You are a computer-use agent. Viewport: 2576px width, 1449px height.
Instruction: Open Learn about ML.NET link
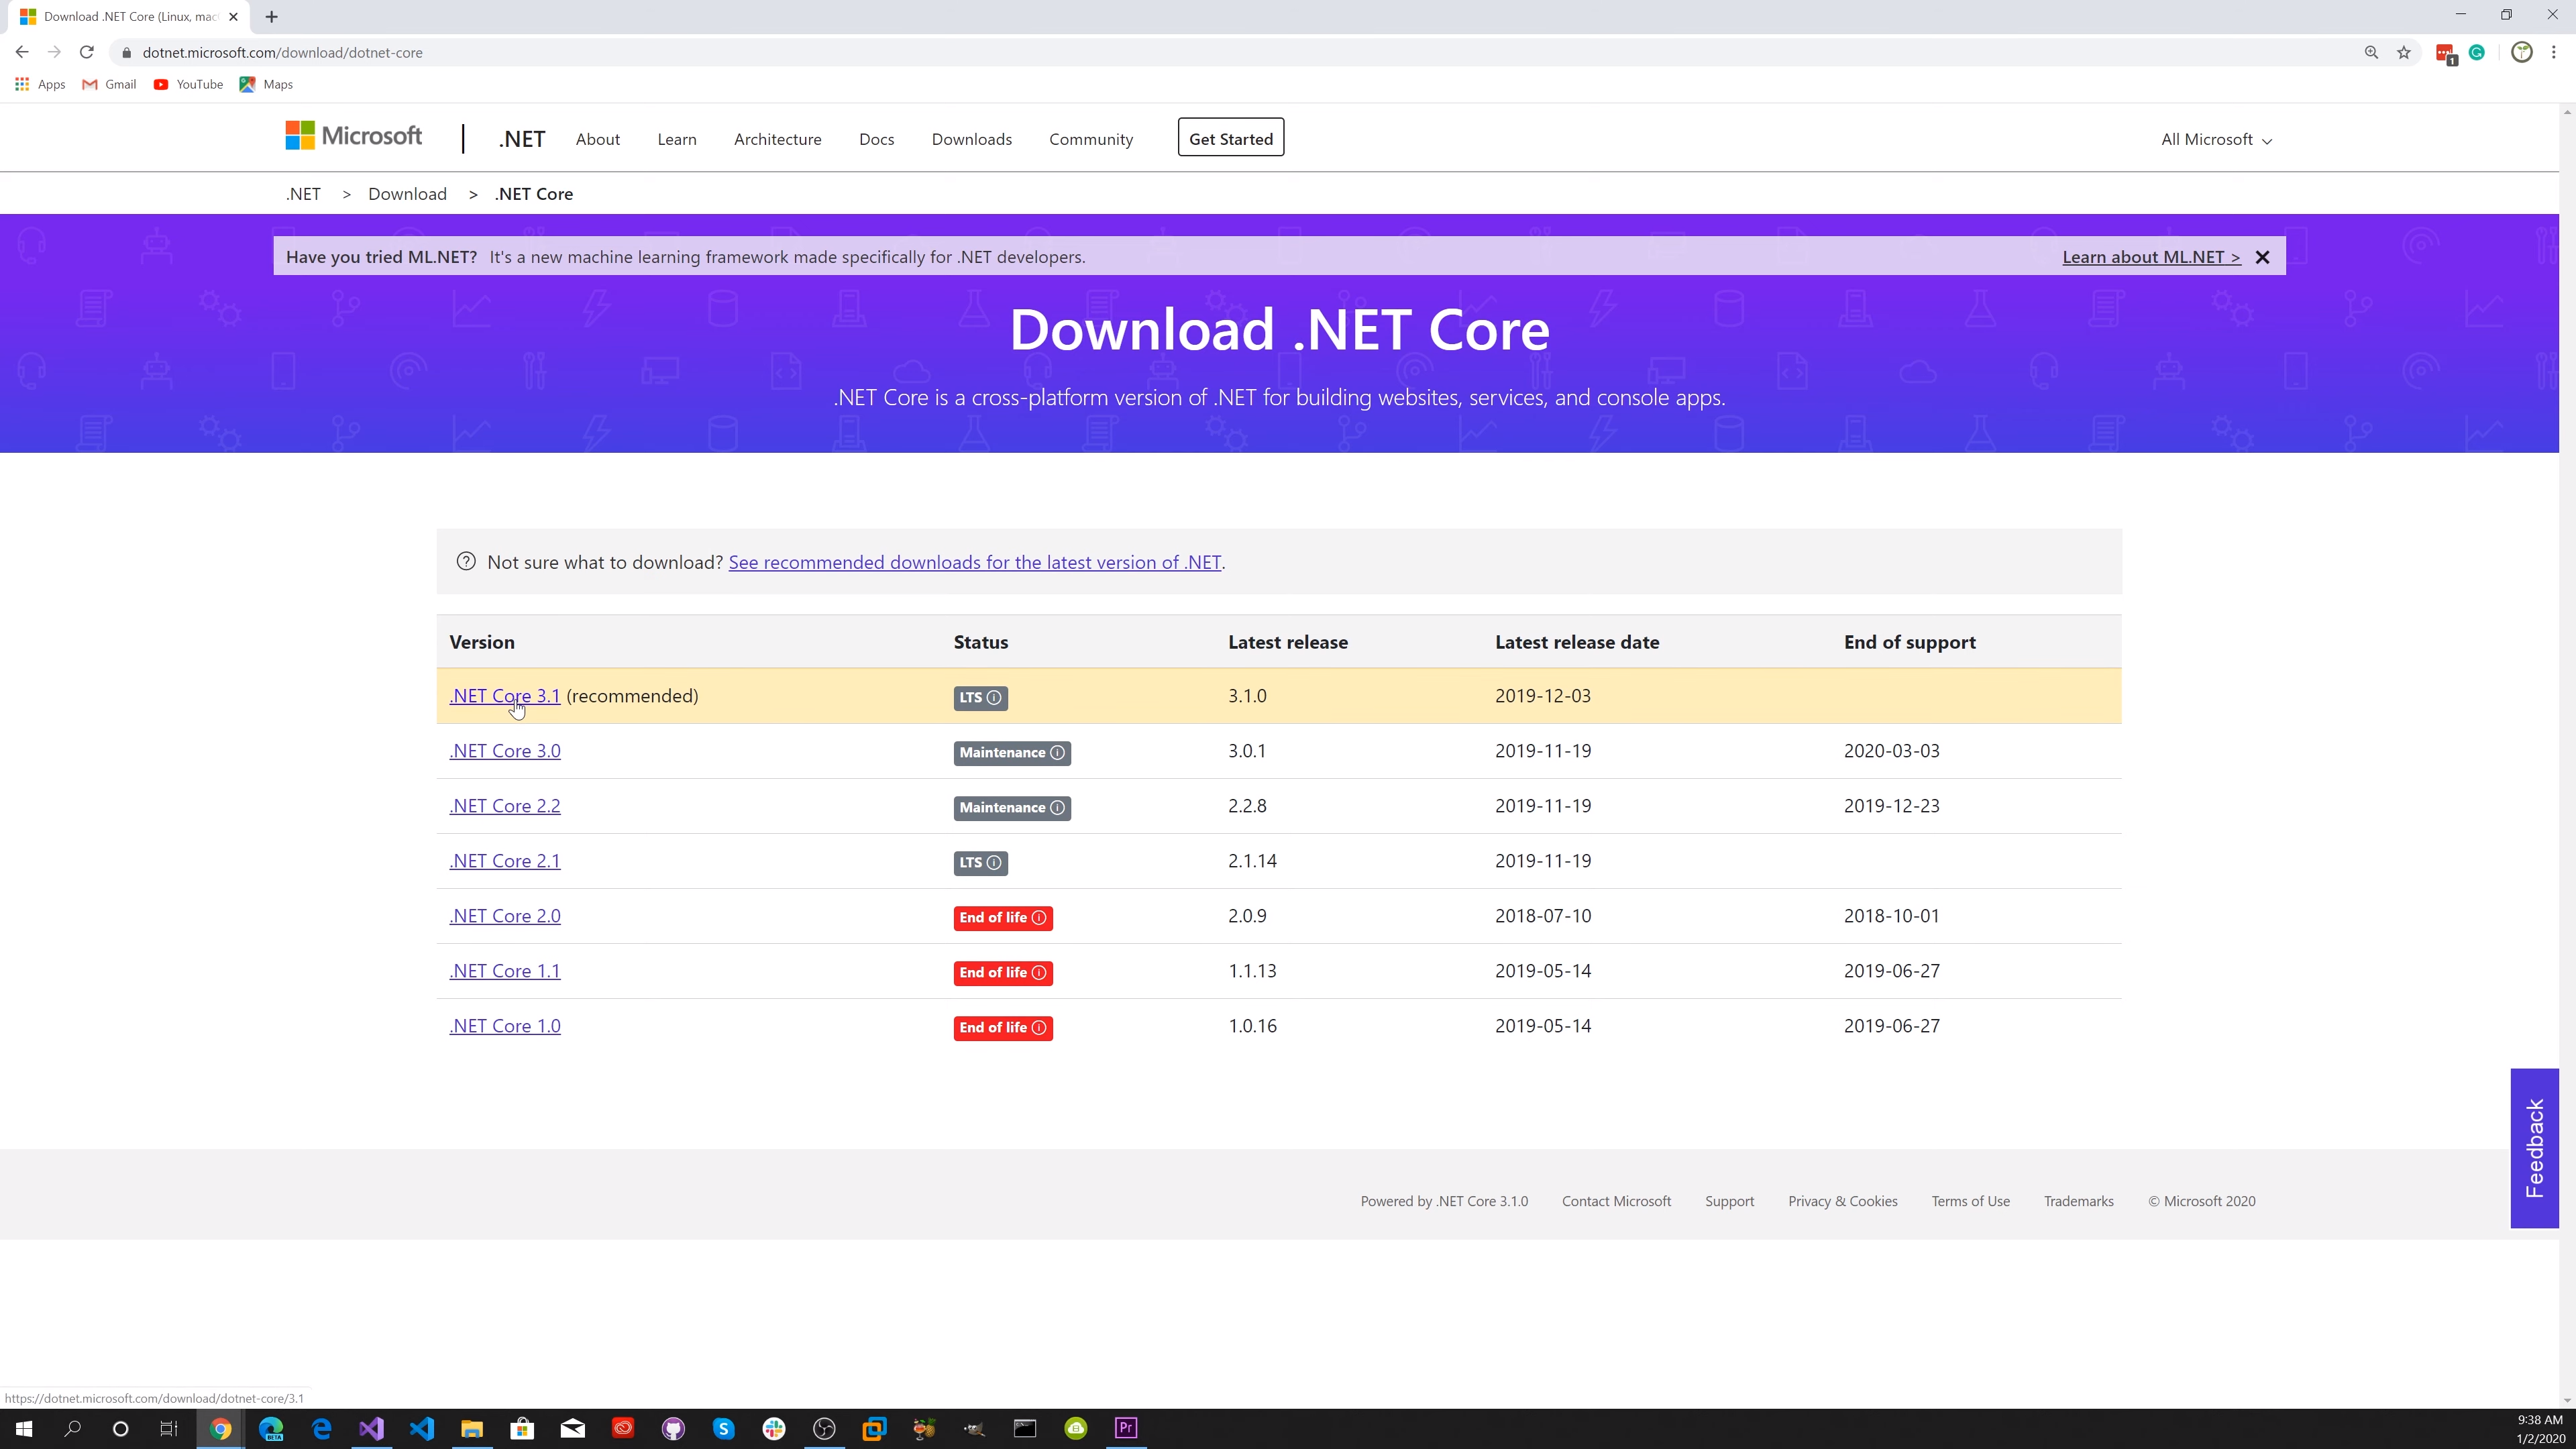tap(2151, 257)
